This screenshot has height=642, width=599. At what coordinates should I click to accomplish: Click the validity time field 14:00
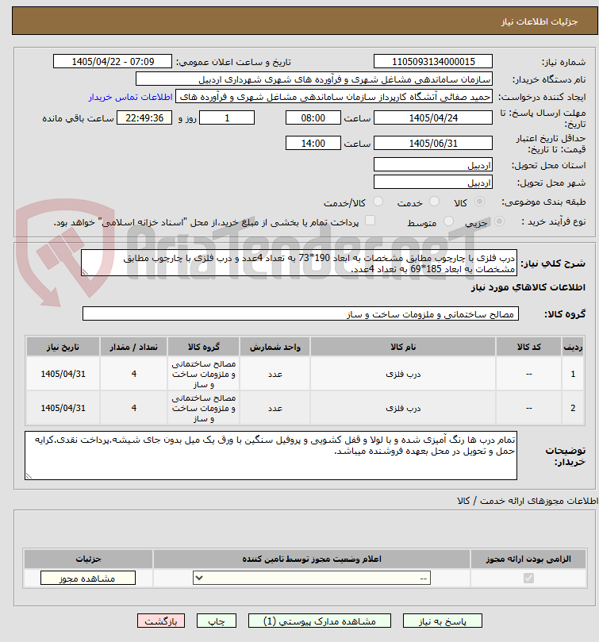(313, 144)
